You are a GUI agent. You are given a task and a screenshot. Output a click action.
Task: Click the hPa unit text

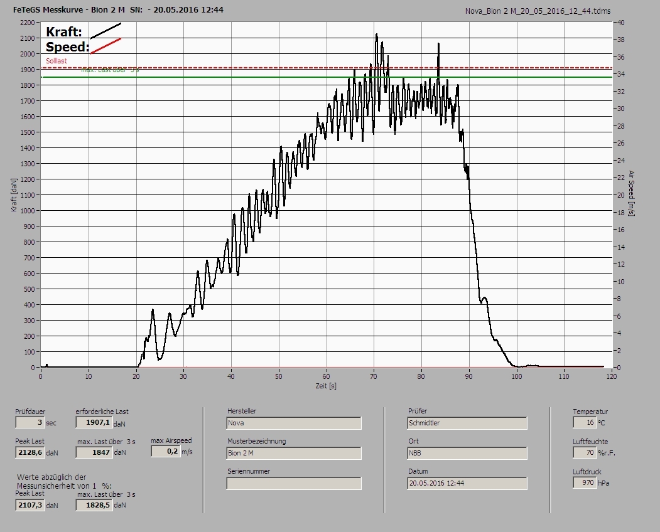[603, 483]
